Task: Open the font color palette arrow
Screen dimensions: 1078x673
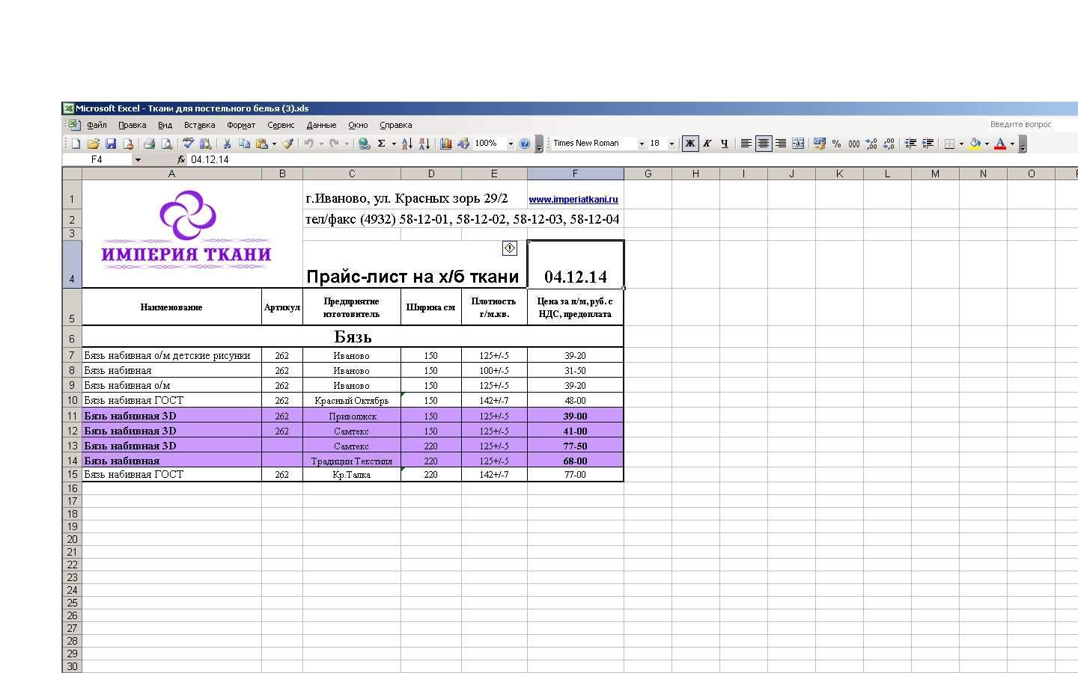Action: (1012, 144)
